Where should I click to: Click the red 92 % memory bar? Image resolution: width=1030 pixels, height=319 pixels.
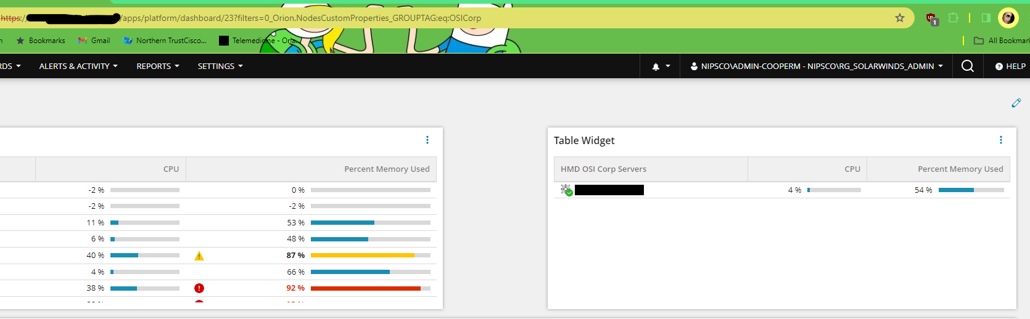[371, 288]
